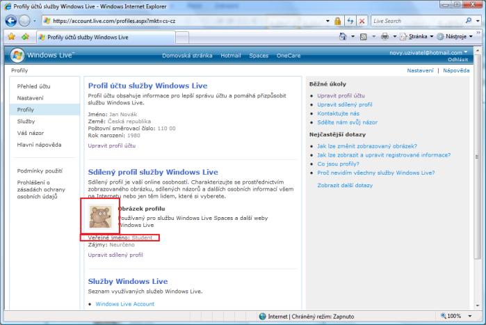Open Windows Live Account service link
This screenshot has width=486, height=325.
click(x=124, y=304)
